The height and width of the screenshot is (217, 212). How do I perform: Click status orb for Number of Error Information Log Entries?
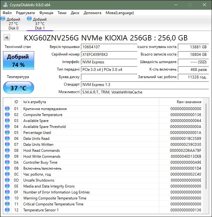click(7, 192)
